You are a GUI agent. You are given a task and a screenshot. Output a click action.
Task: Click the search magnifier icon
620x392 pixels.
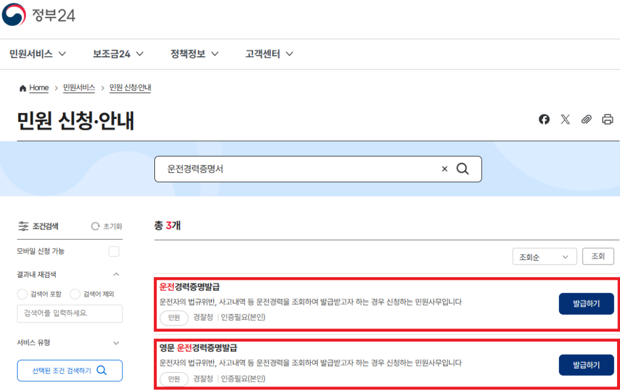tap(463, 169)
